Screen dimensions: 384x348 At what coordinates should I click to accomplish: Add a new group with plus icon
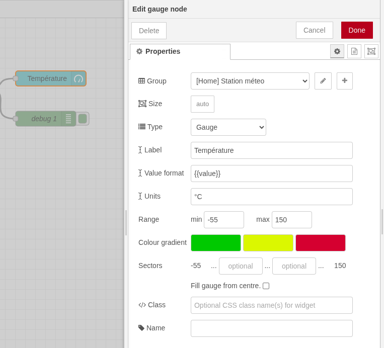coord(345,81)
